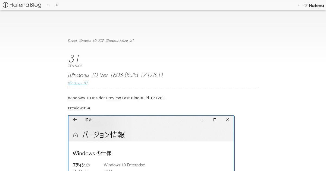Click back arrow in the 設定 window screenshot
The height and width of the screenshot is (171, 326).
pos(75,120)
